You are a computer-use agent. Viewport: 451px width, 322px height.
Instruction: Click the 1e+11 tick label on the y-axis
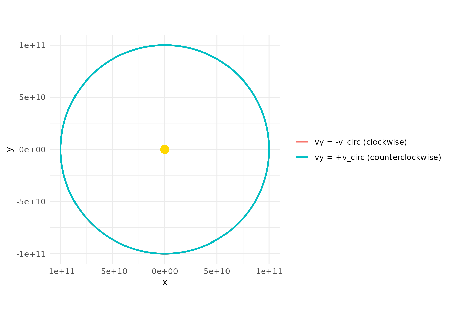point(32,45)
